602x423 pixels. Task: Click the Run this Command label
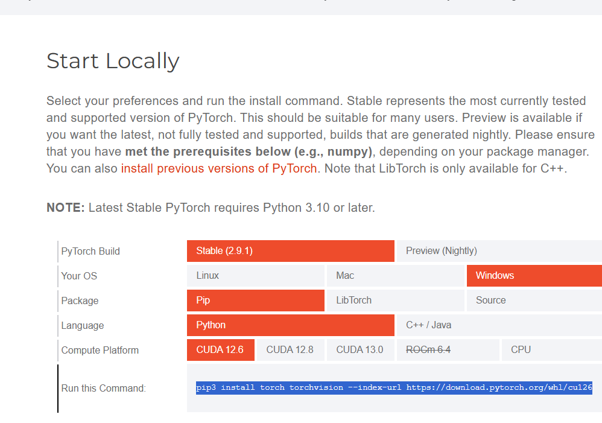coord(104,389)
